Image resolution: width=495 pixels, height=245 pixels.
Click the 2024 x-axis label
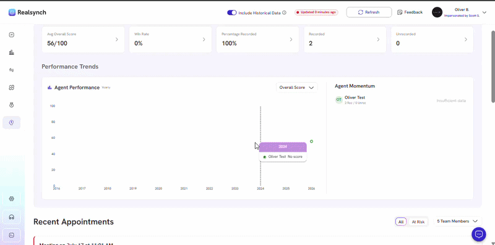(x=260, y=189)
